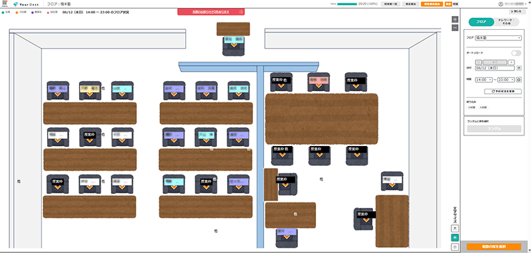Set text size to 小 (small)
This screenshot has width=531, height=253.
coord(455,247)
